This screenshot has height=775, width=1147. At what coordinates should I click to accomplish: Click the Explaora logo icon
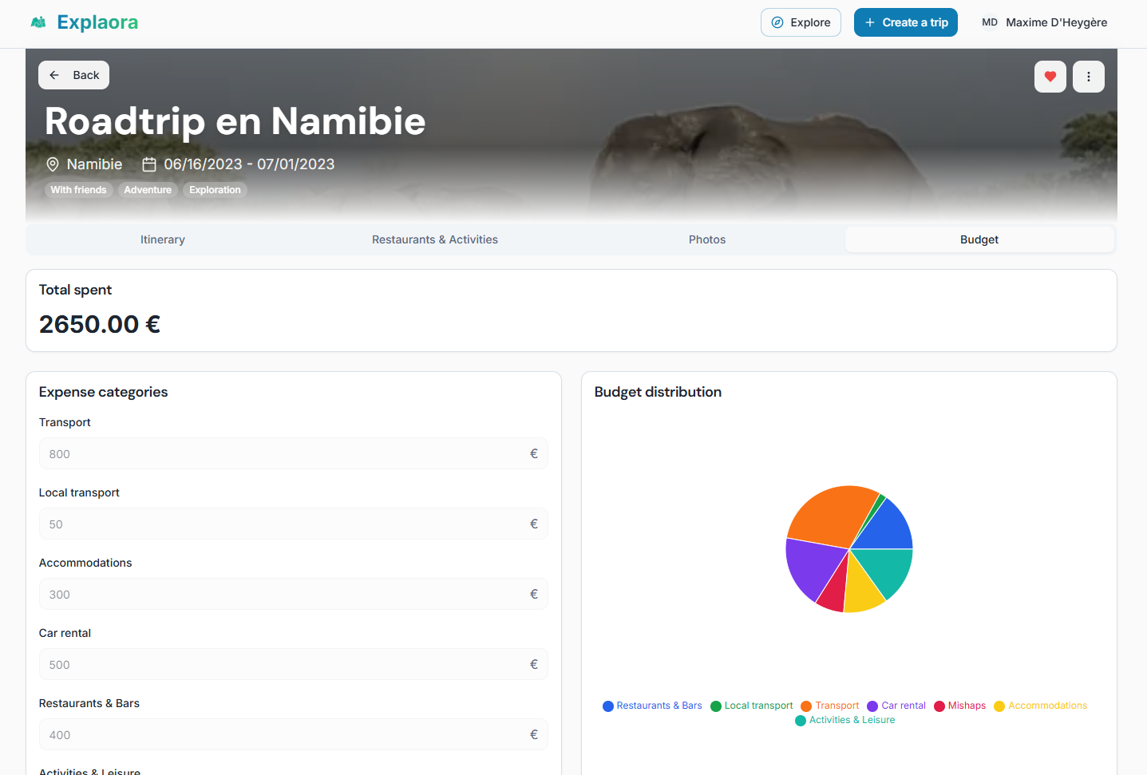coord(38,22)
